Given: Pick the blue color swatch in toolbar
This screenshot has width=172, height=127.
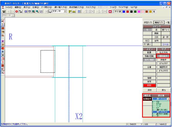Looking at the screenshot, I should click(x=124, y=12).
